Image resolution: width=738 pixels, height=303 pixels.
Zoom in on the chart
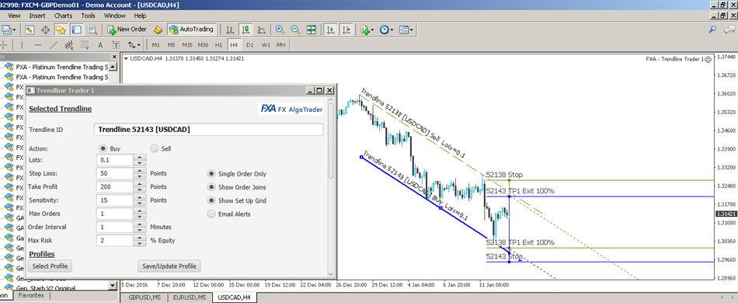[x=280, y=30]
